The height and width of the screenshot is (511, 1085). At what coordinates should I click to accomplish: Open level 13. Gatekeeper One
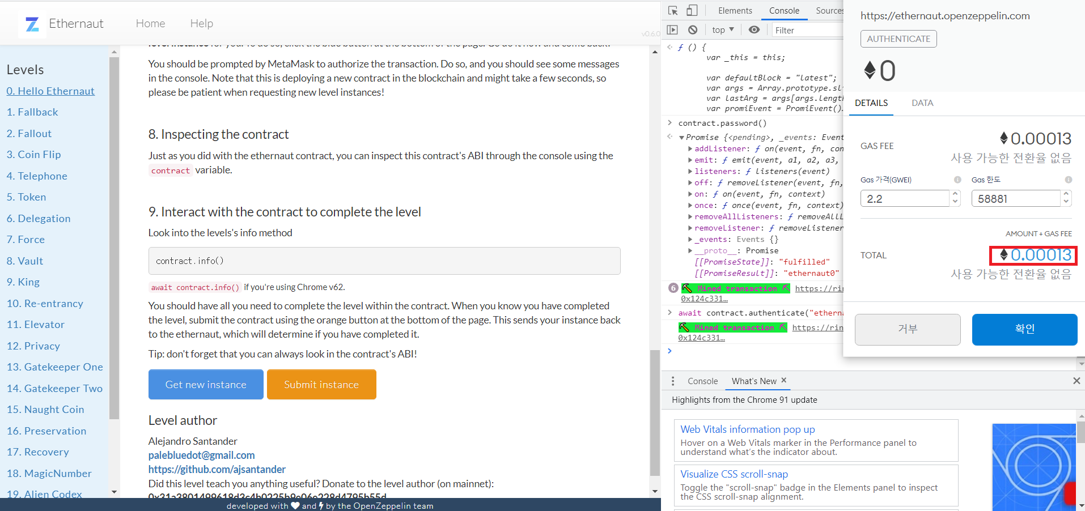pos(55,367)
